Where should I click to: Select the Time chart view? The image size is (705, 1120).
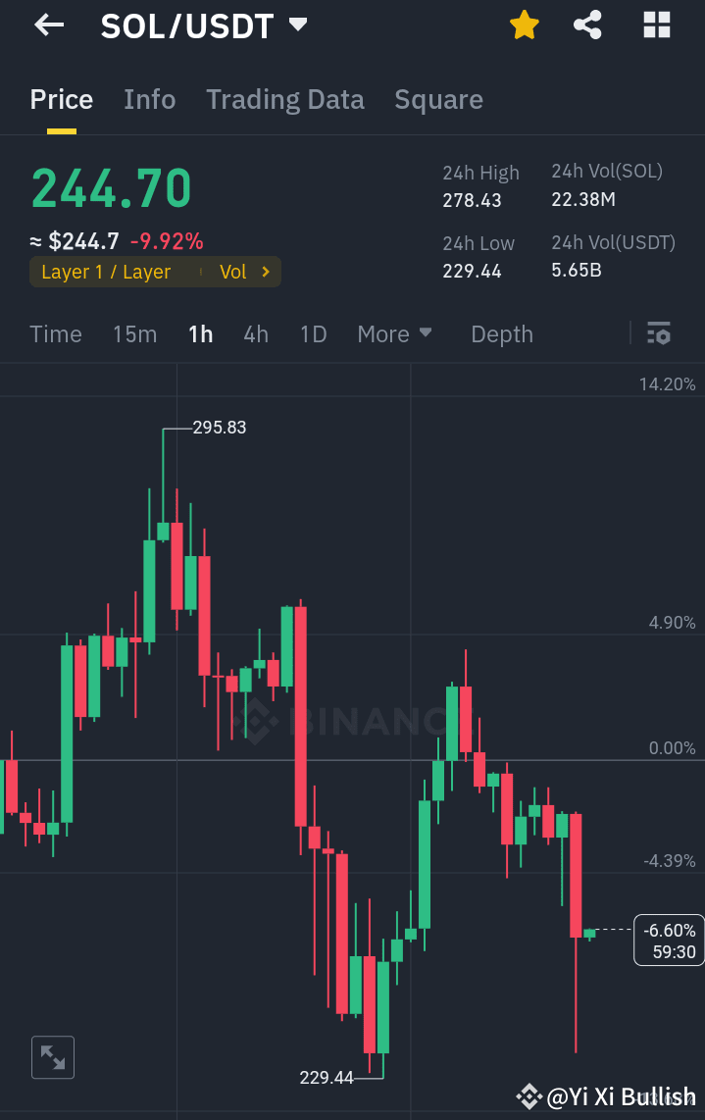pyautogui.click(x=55, y=333)
